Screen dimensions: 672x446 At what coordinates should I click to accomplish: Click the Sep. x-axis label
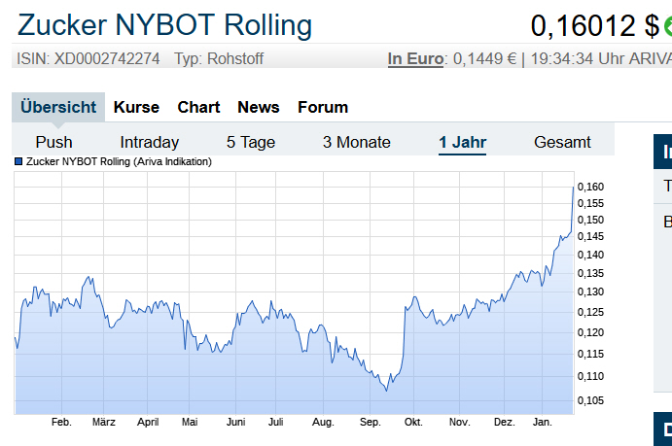pos(370,422)
